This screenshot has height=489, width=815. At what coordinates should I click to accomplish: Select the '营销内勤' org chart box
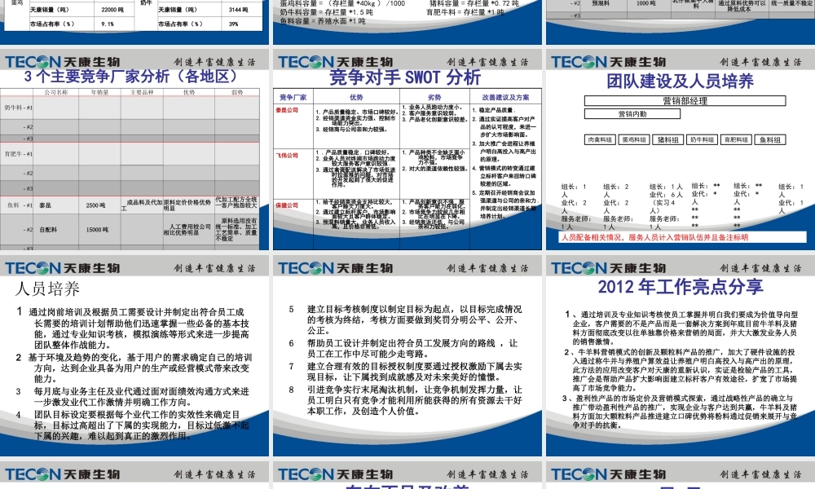[632, 114]
